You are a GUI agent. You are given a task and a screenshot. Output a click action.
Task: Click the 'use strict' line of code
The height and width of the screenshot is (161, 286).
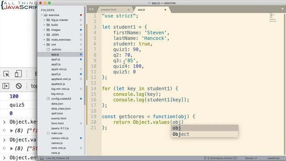(x=120, y=16)
